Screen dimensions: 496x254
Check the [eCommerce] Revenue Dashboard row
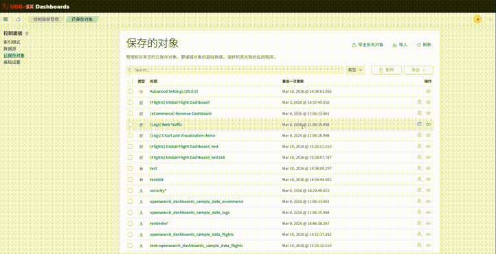(130, 113)
